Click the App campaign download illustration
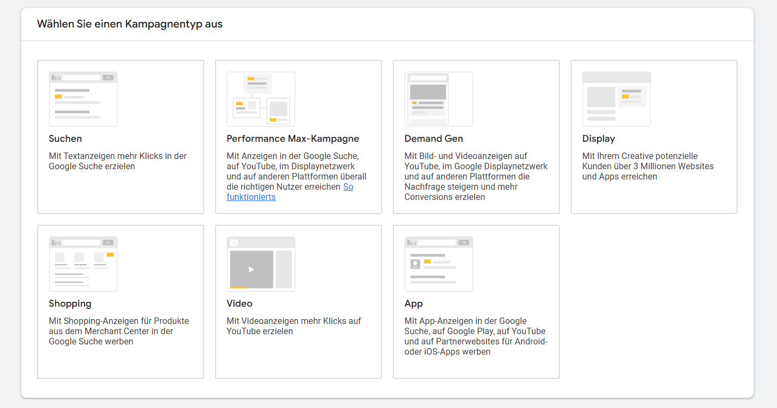 [439, 264]
